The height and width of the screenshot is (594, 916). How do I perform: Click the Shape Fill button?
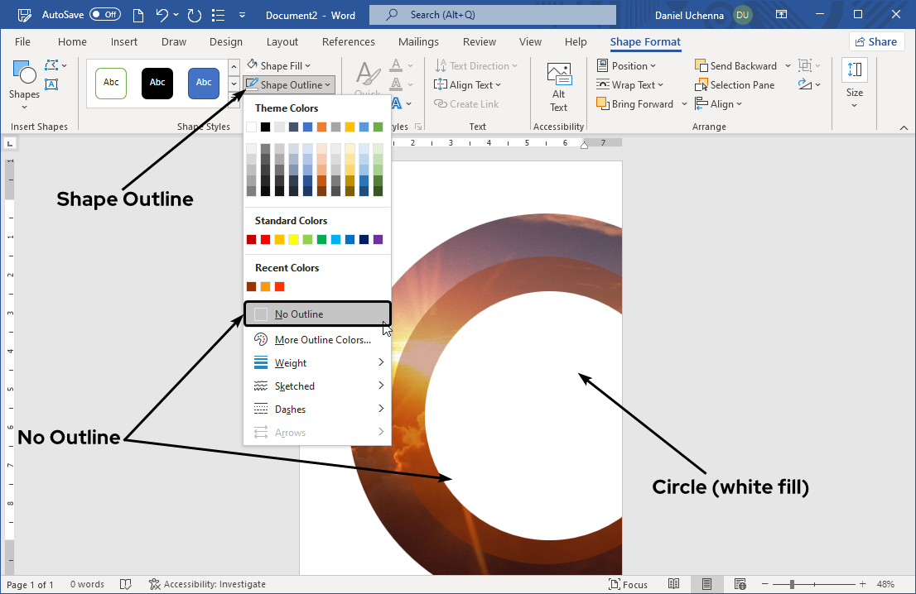(x=278, y=66)
